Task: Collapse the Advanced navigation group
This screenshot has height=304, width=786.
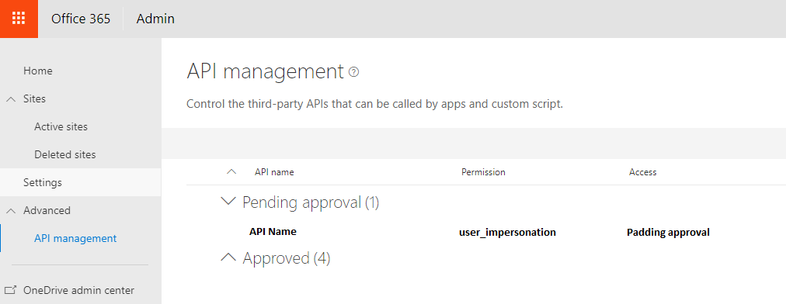Action: coord(11,210)
